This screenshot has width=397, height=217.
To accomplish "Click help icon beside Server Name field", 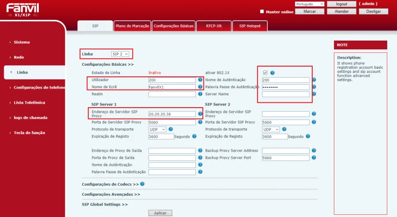I will [x=314, y=94].
